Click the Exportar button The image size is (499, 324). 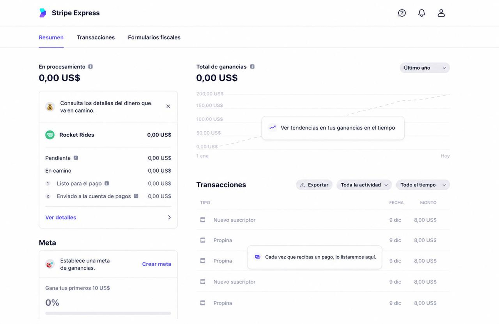[314, 185]
